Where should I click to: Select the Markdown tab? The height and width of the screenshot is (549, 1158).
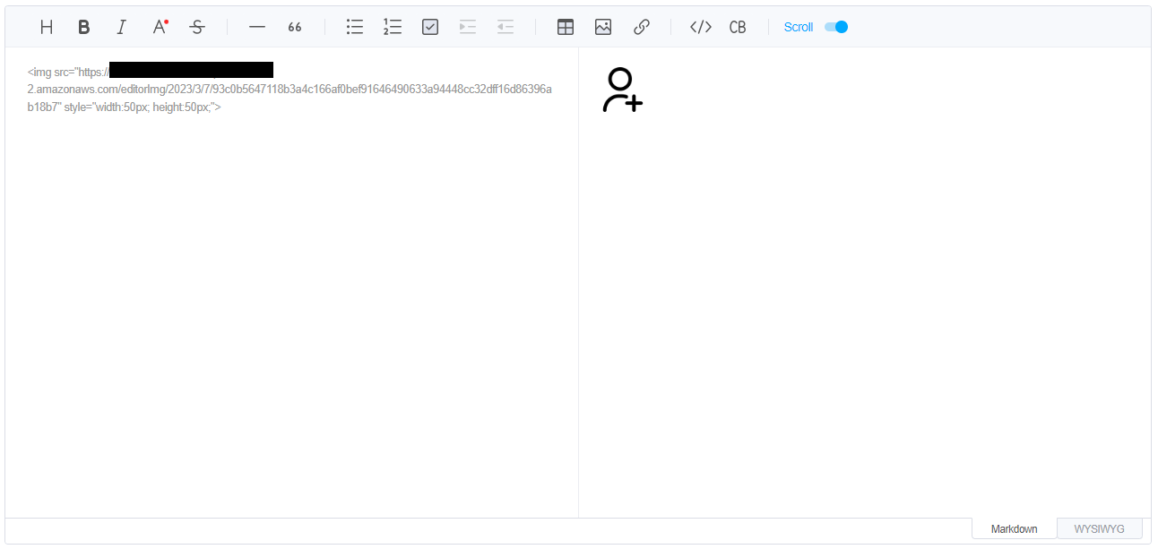coord(1014,528)
